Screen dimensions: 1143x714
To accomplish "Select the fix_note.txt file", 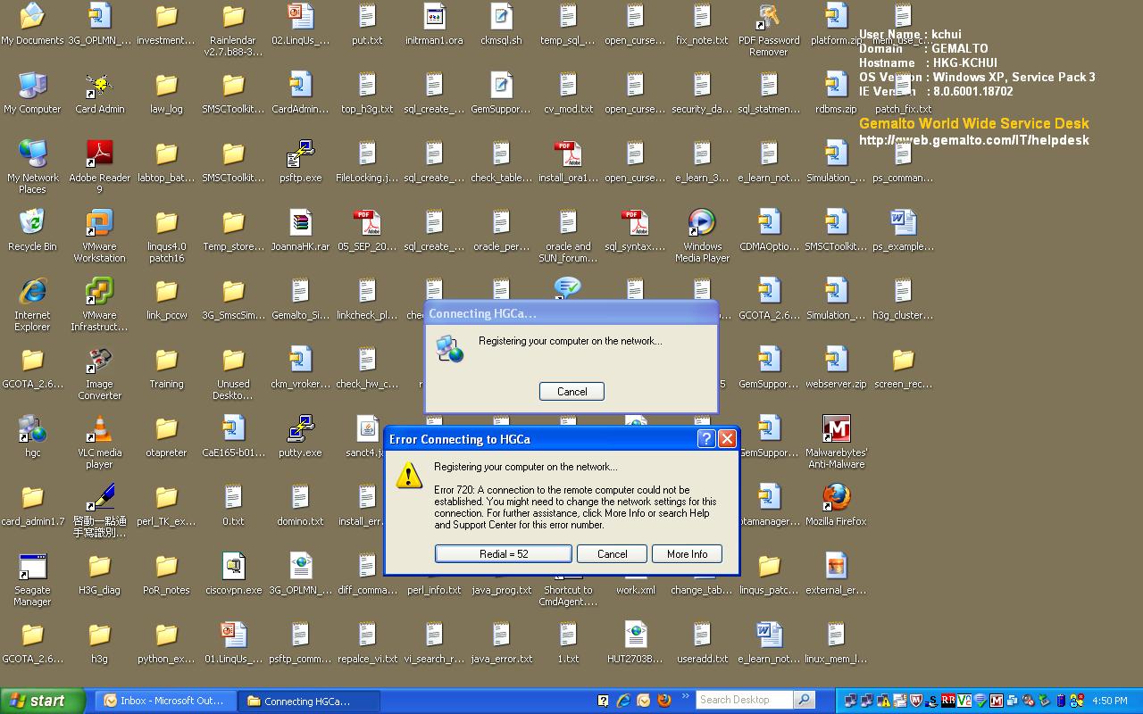I will tap(702, 25).
